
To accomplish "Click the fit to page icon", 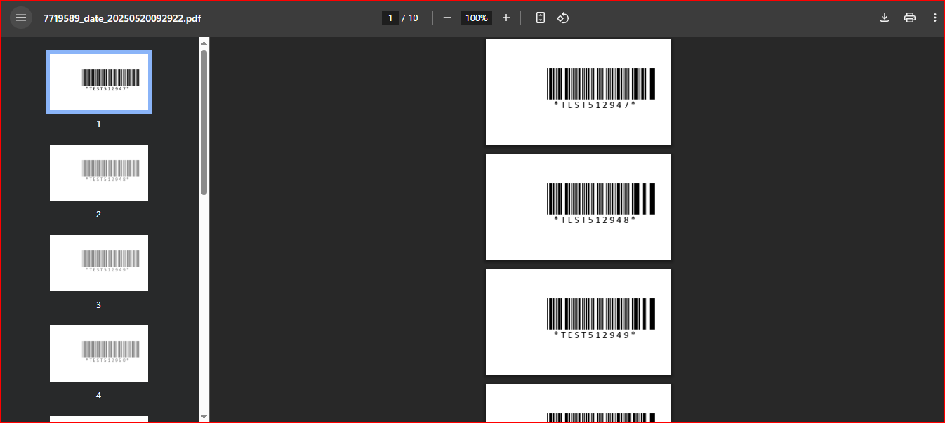I will [541, 18].
